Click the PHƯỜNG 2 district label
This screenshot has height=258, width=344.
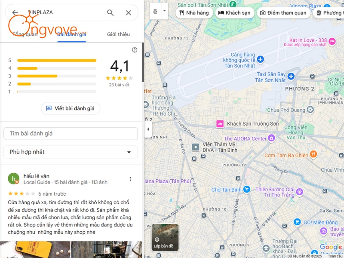(299, 89)
